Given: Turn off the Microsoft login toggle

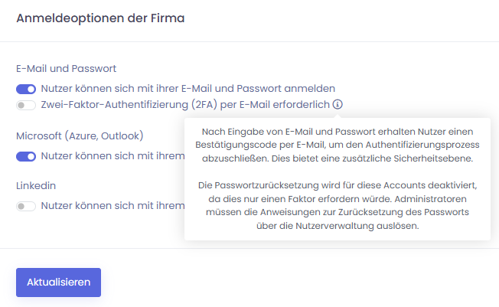Looking at the screenshot, I should [x=26, y=157].
